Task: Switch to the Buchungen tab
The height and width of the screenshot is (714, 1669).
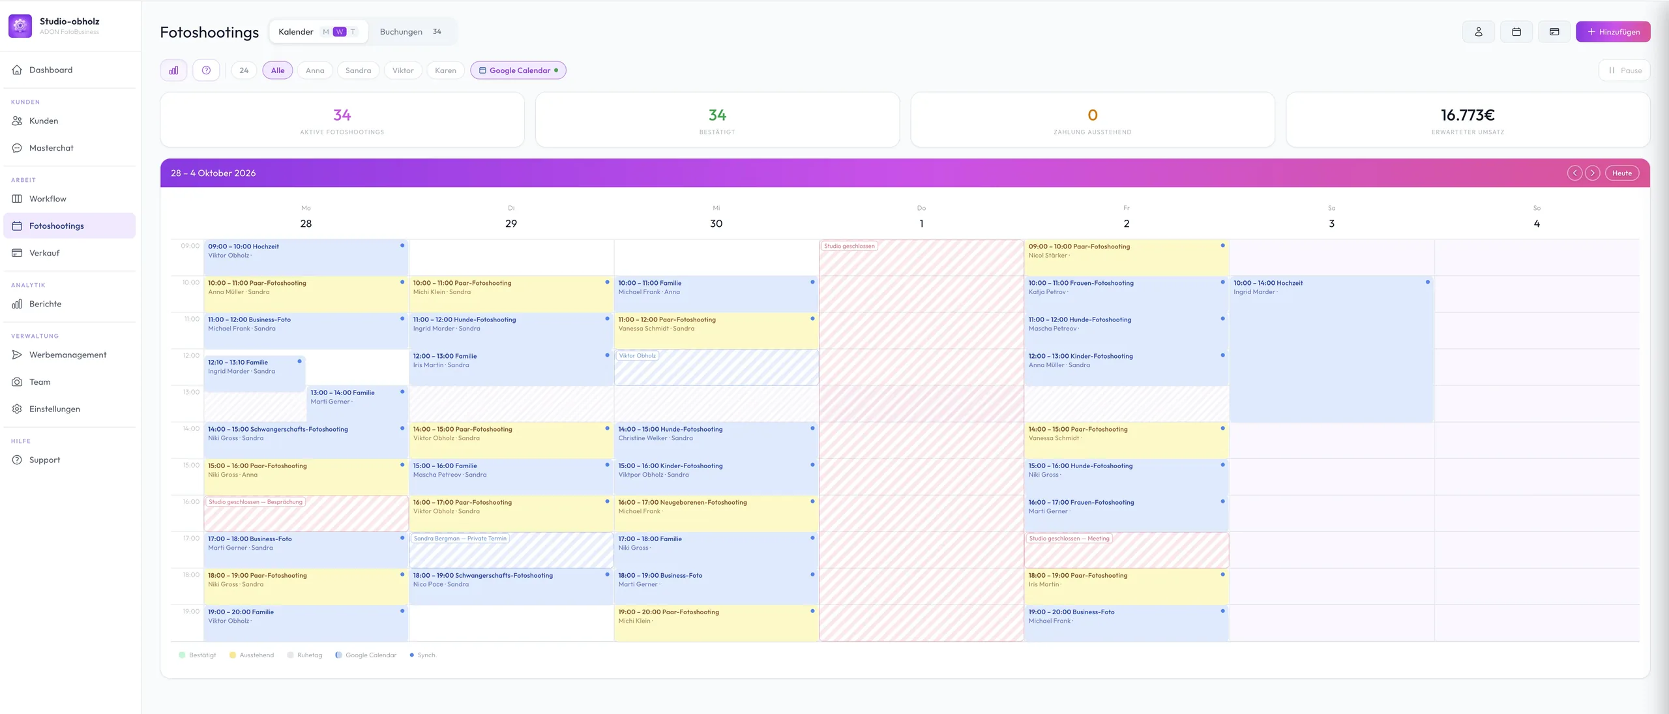Action: click(411, 32)
